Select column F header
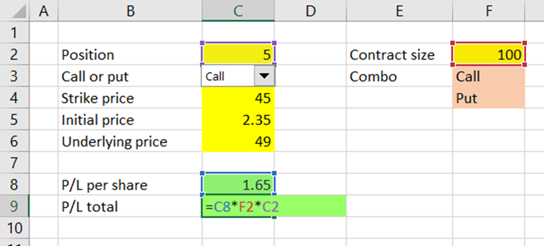The image size is (544, 246). tap(488, 11)
